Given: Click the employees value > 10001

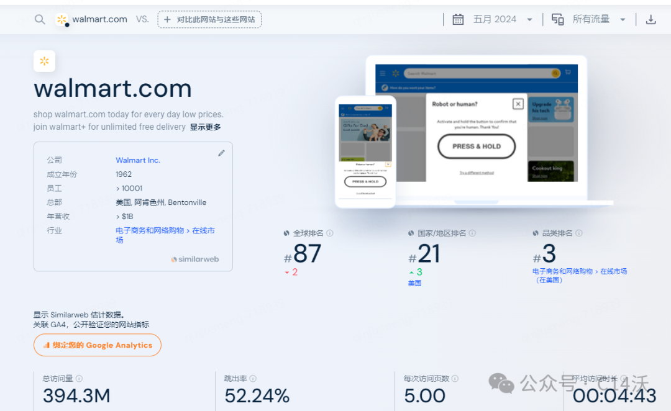Looking at the screenshot, I should (129, 189).
